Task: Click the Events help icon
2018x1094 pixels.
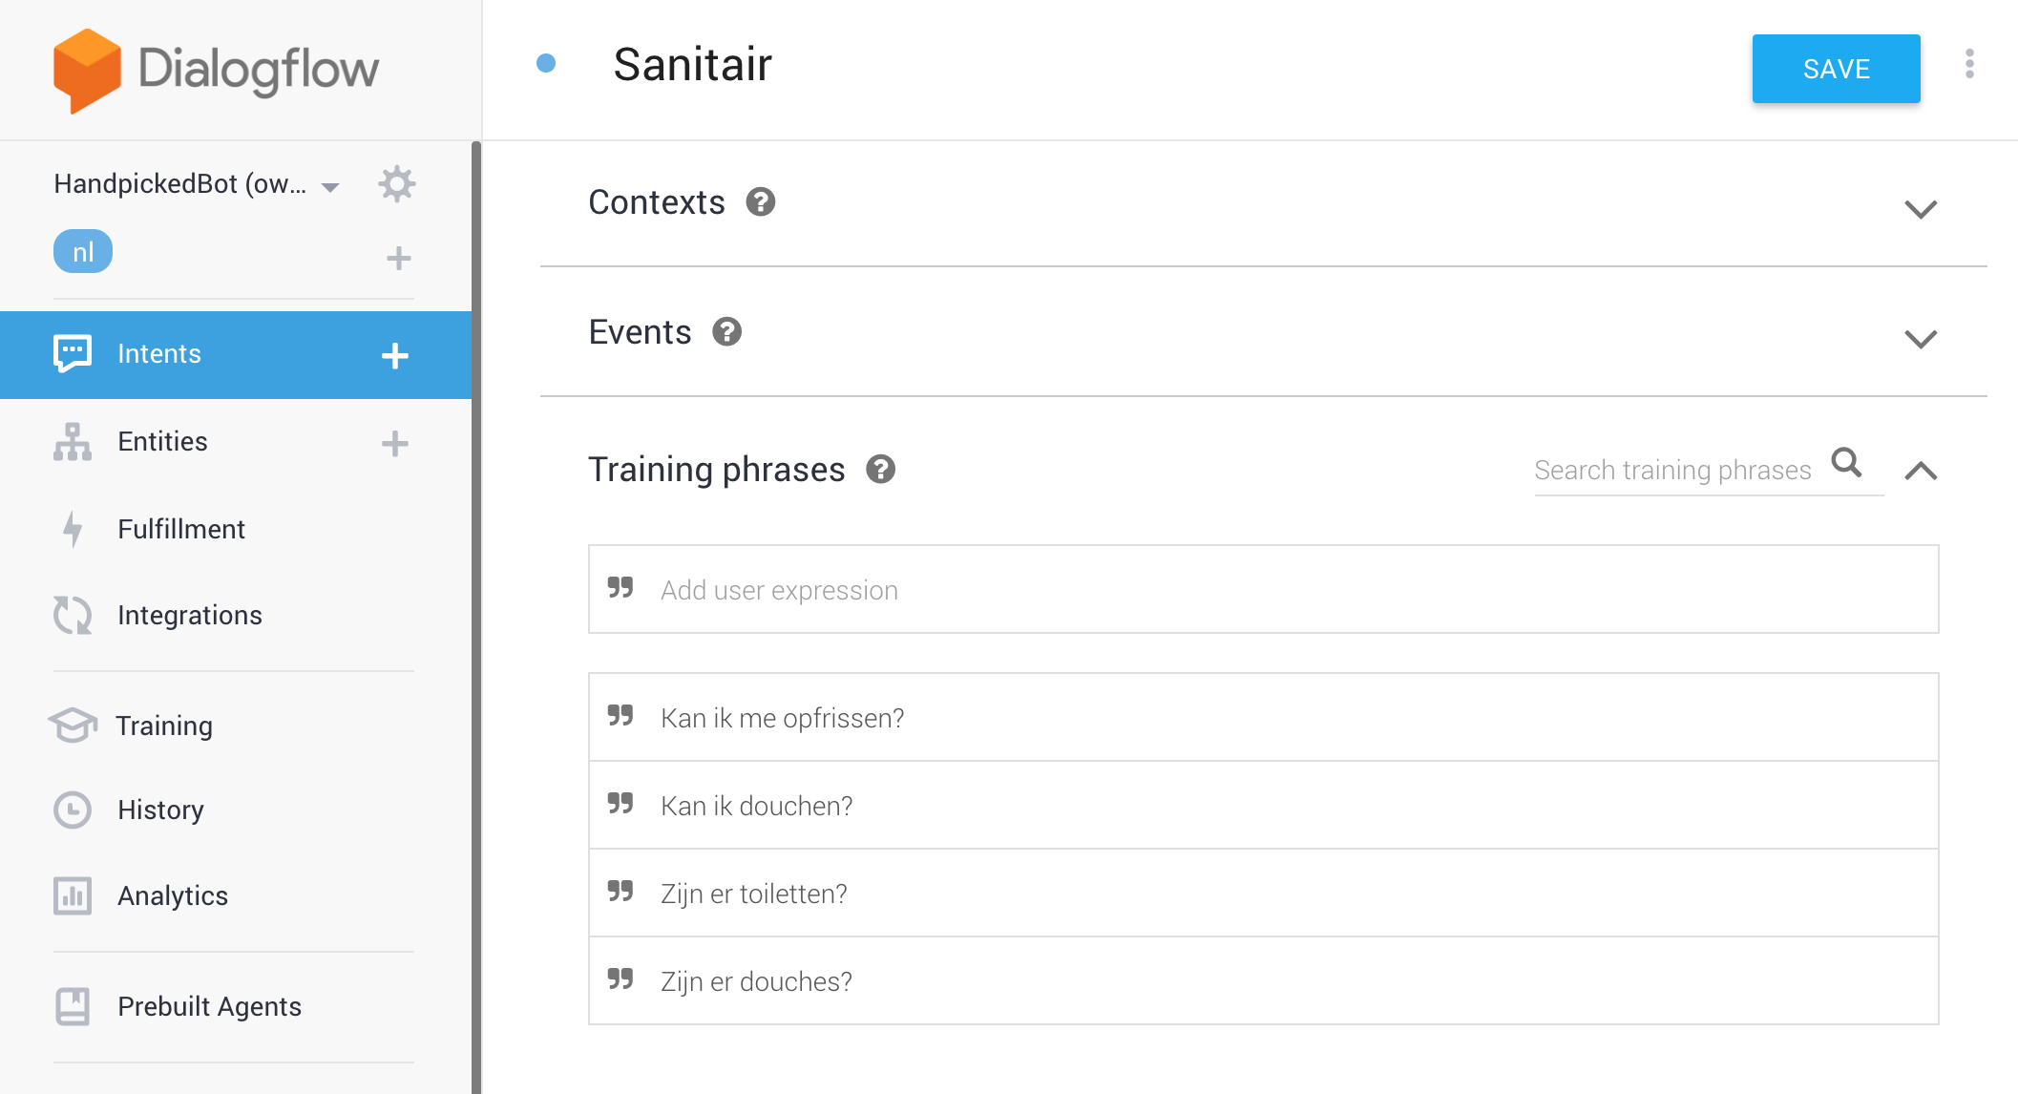Action: coord(726,332)
